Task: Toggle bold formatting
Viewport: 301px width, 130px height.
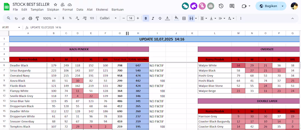Action: (146, 18)
